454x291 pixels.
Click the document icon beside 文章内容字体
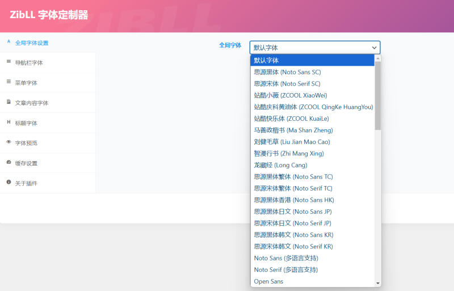[9, 102]
